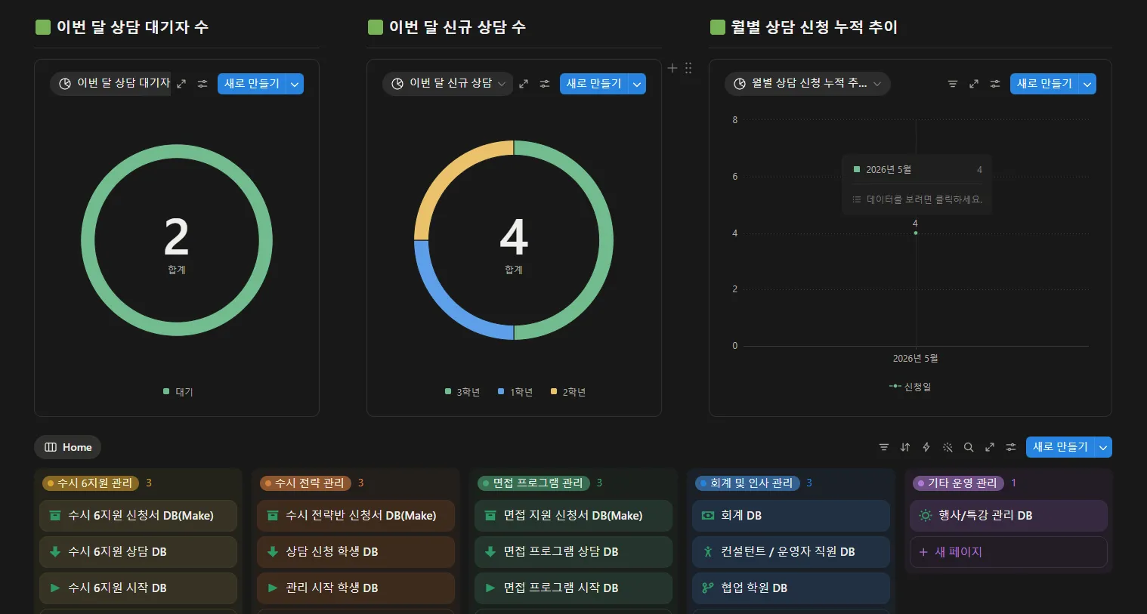Screen dimensions: 1147x614
Task: Open settings of 이번 달 신규 상담 chart
Action: coord(545,84)
